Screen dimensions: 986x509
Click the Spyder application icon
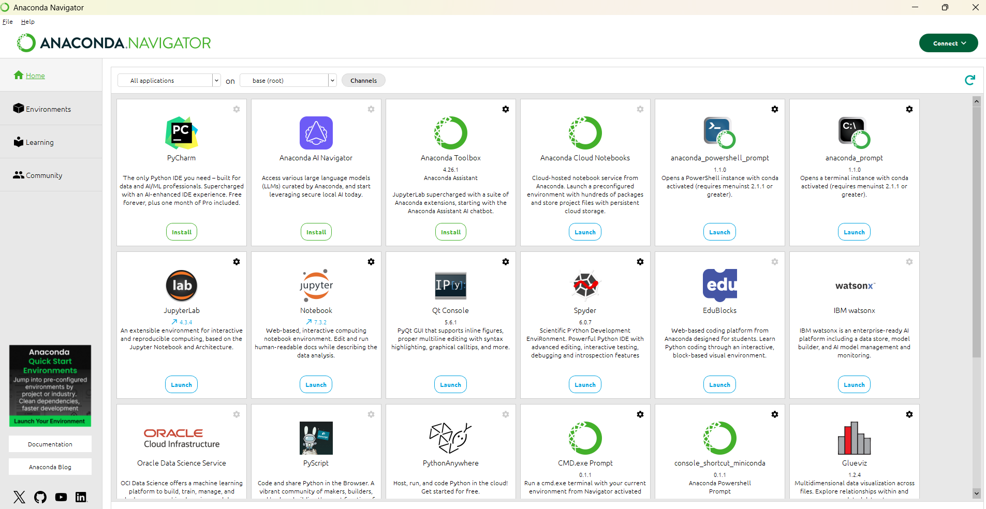pyautogui.click(x=585, y=286)
